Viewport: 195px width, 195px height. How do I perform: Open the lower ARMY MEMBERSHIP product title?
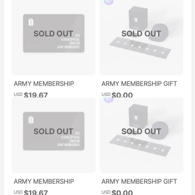pyautogui.click(x=44, y=181)
